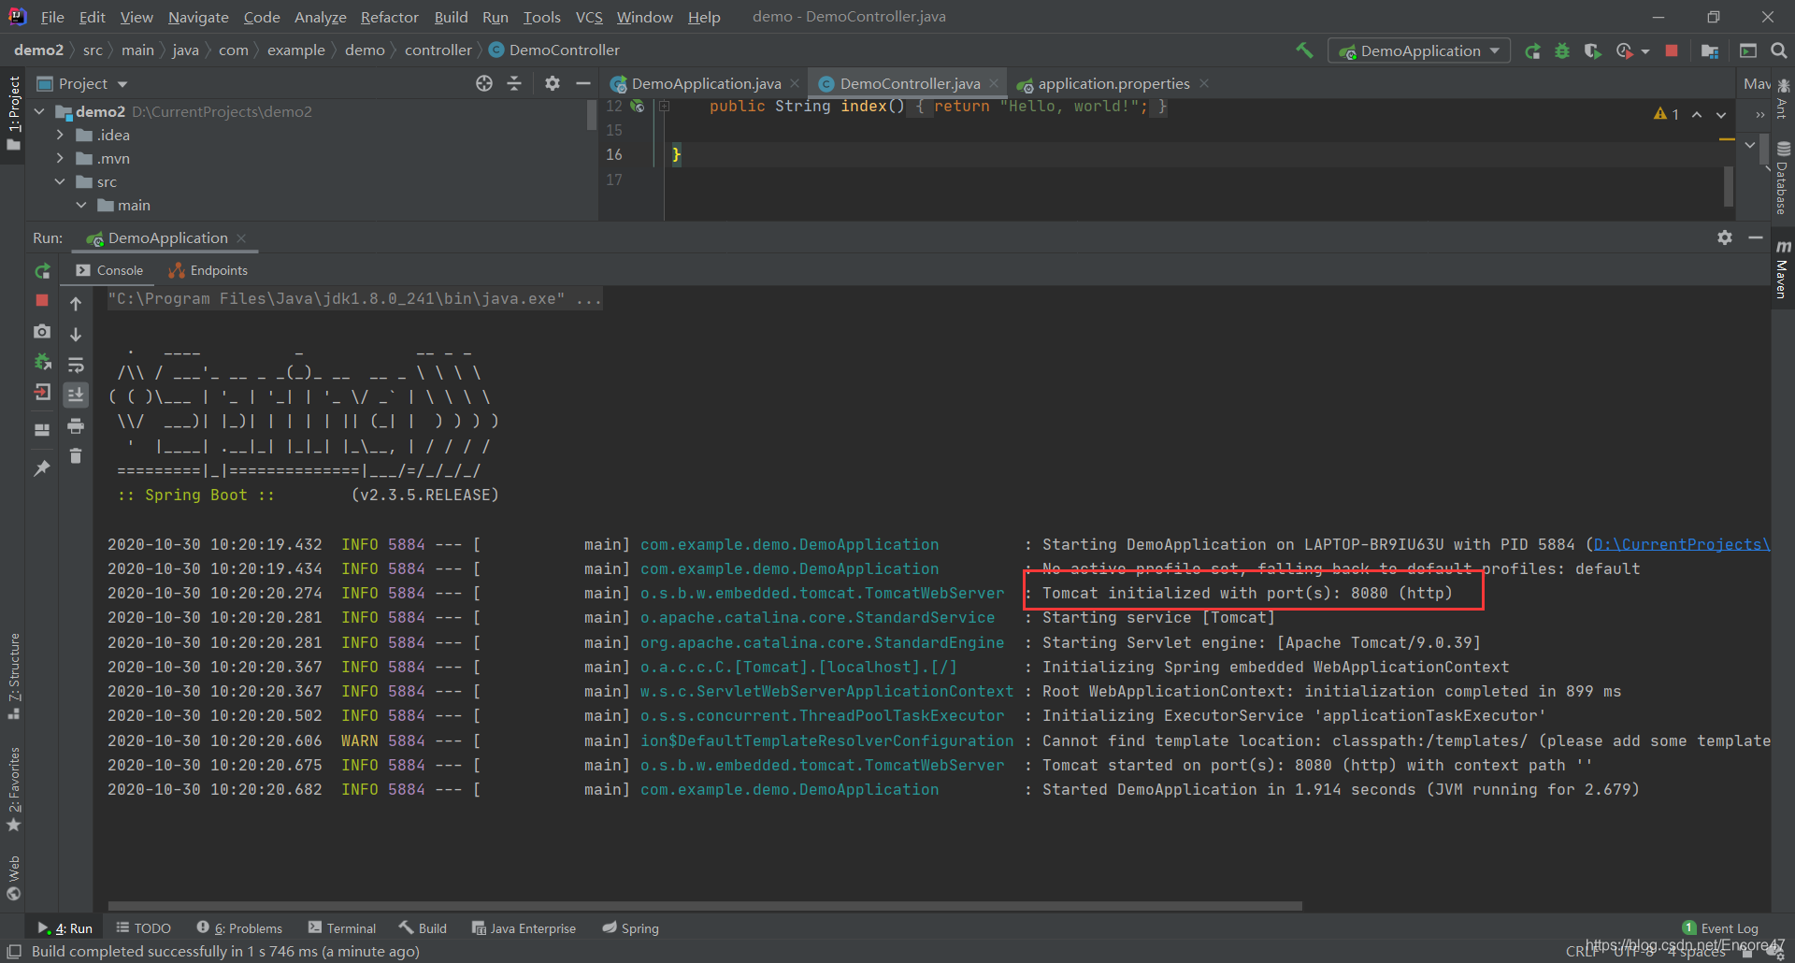Toggle the Web side tool window
1795x963 pixels.
(x=14, y=877)
